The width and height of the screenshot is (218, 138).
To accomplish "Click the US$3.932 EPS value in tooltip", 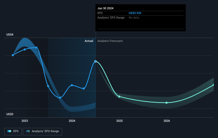I will (135, 13).
